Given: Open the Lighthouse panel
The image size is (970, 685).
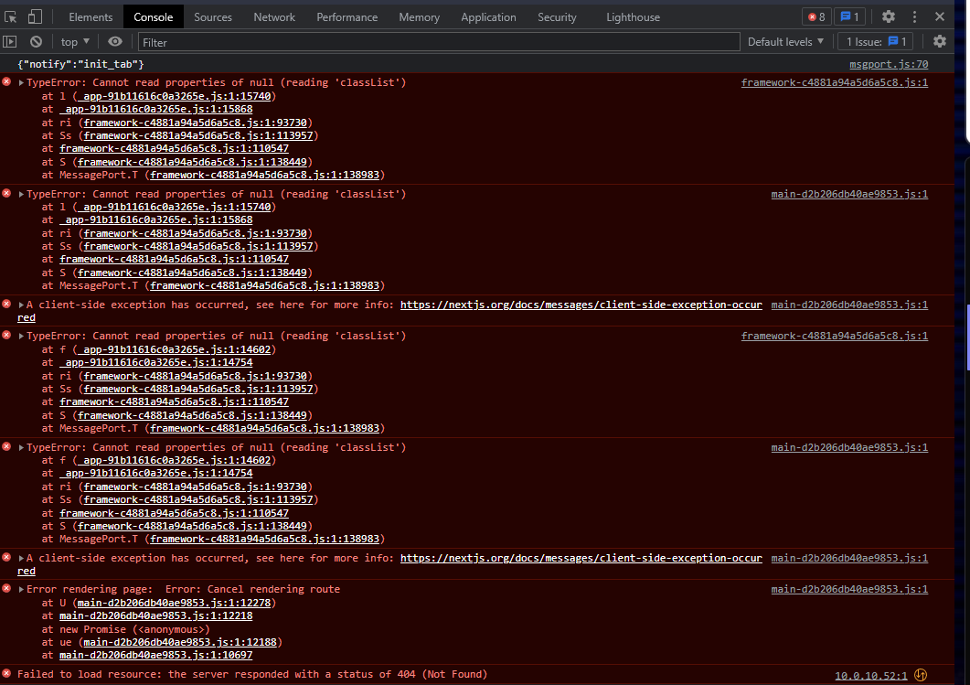Looking at the screenshot, I should coord(633,16).
